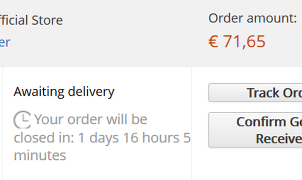Follow the blue link under store name
The width and height of the screenshot is (302, 180).
tap(5, 42)
